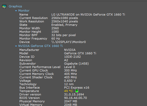Click the Device ID label

27,57
